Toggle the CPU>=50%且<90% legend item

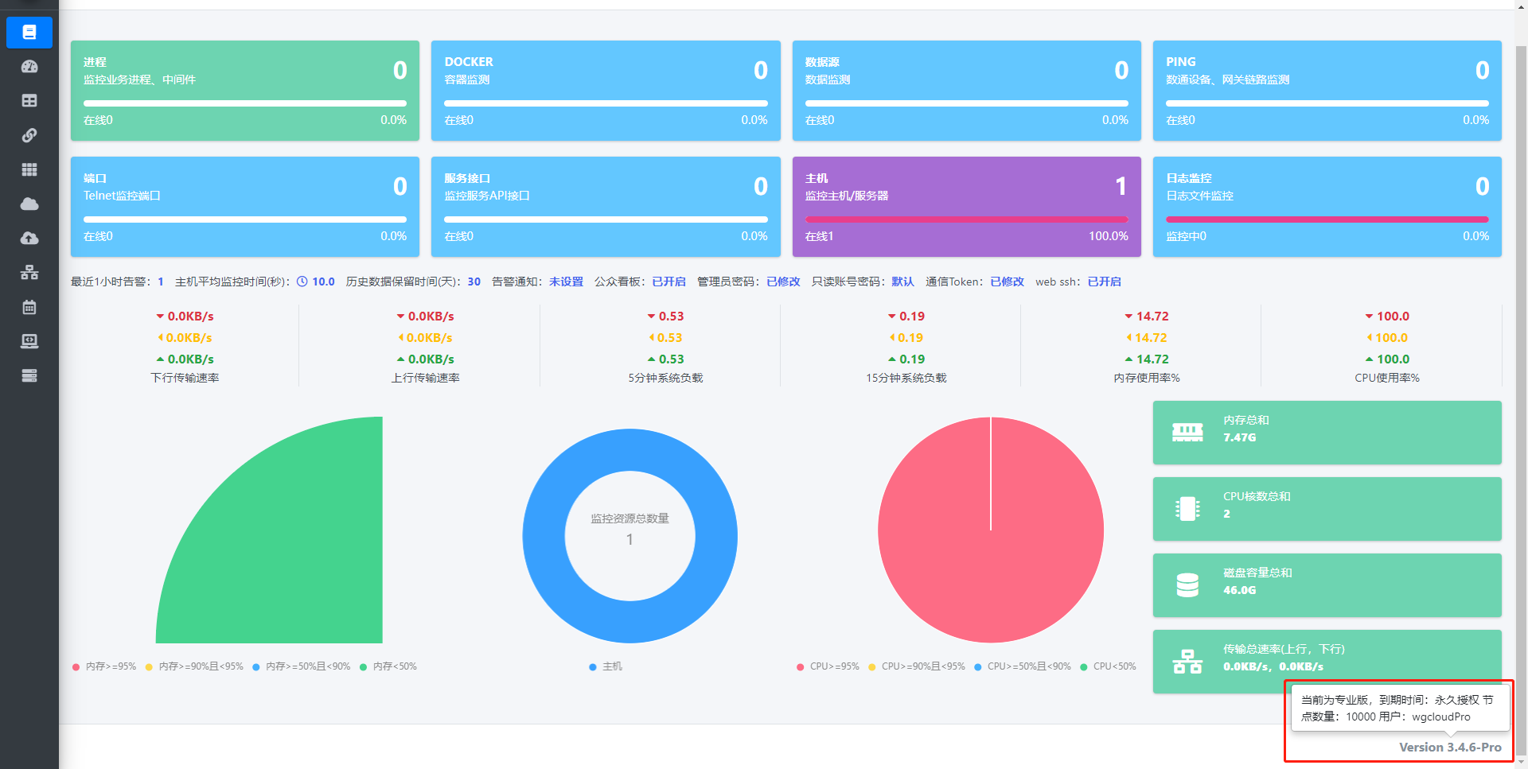coord(1023,666)
